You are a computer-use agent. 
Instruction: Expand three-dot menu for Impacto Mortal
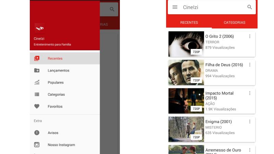[250, 93]
